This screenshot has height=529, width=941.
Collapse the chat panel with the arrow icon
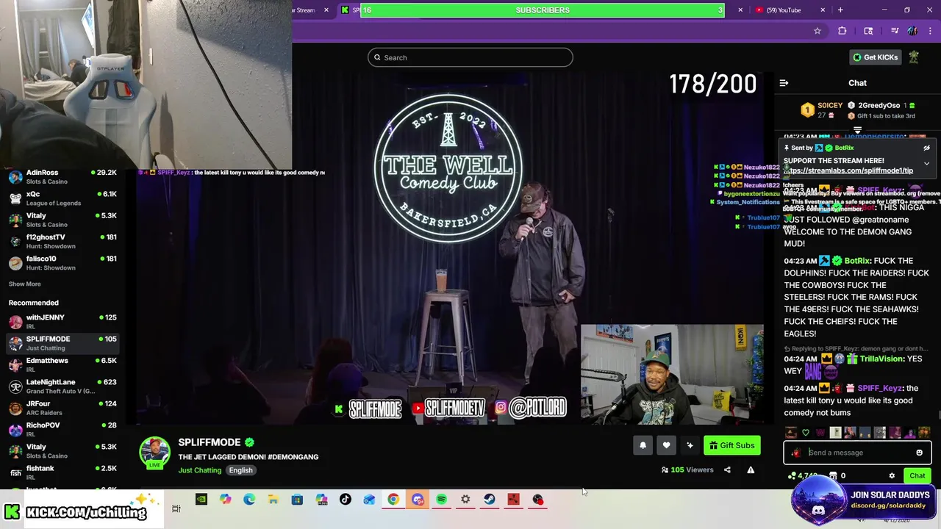pyautogui.click(x=784, y=83)
